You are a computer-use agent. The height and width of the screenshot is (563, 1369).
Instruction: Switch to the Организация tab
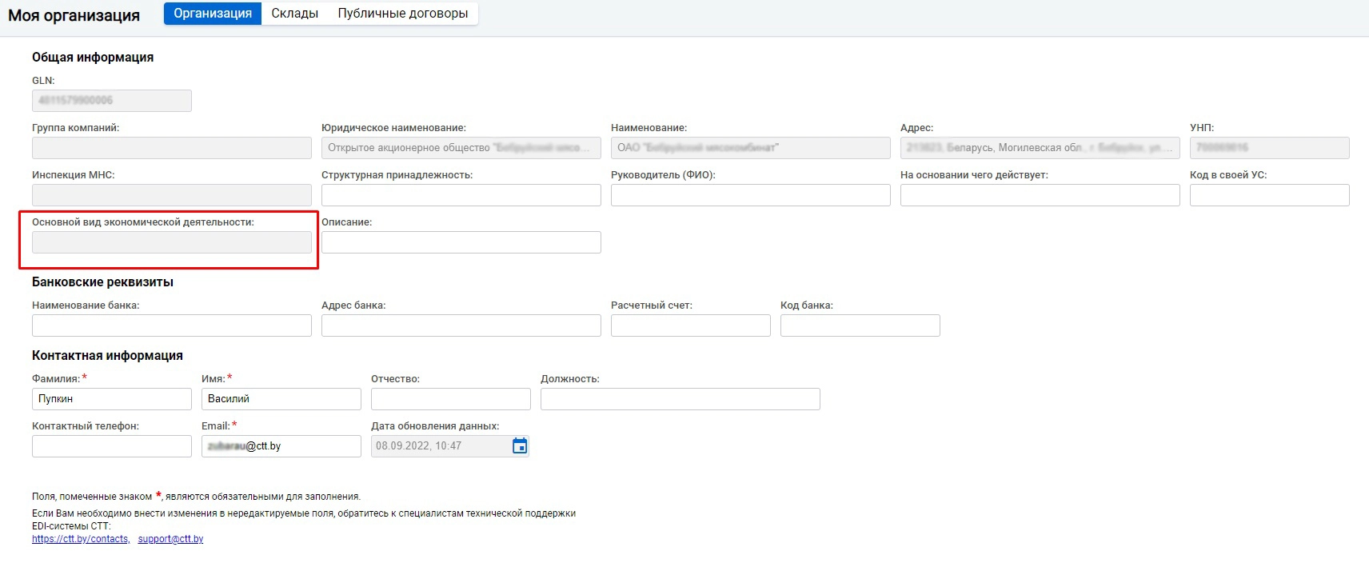click(x=213, y=14)
